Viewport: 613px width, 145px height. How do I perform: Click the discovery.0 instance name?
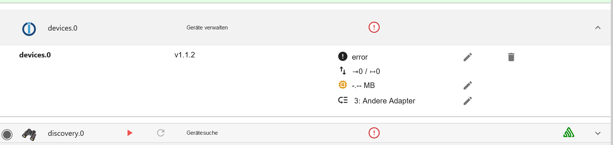pyautogui.click(x=66, y=133)
